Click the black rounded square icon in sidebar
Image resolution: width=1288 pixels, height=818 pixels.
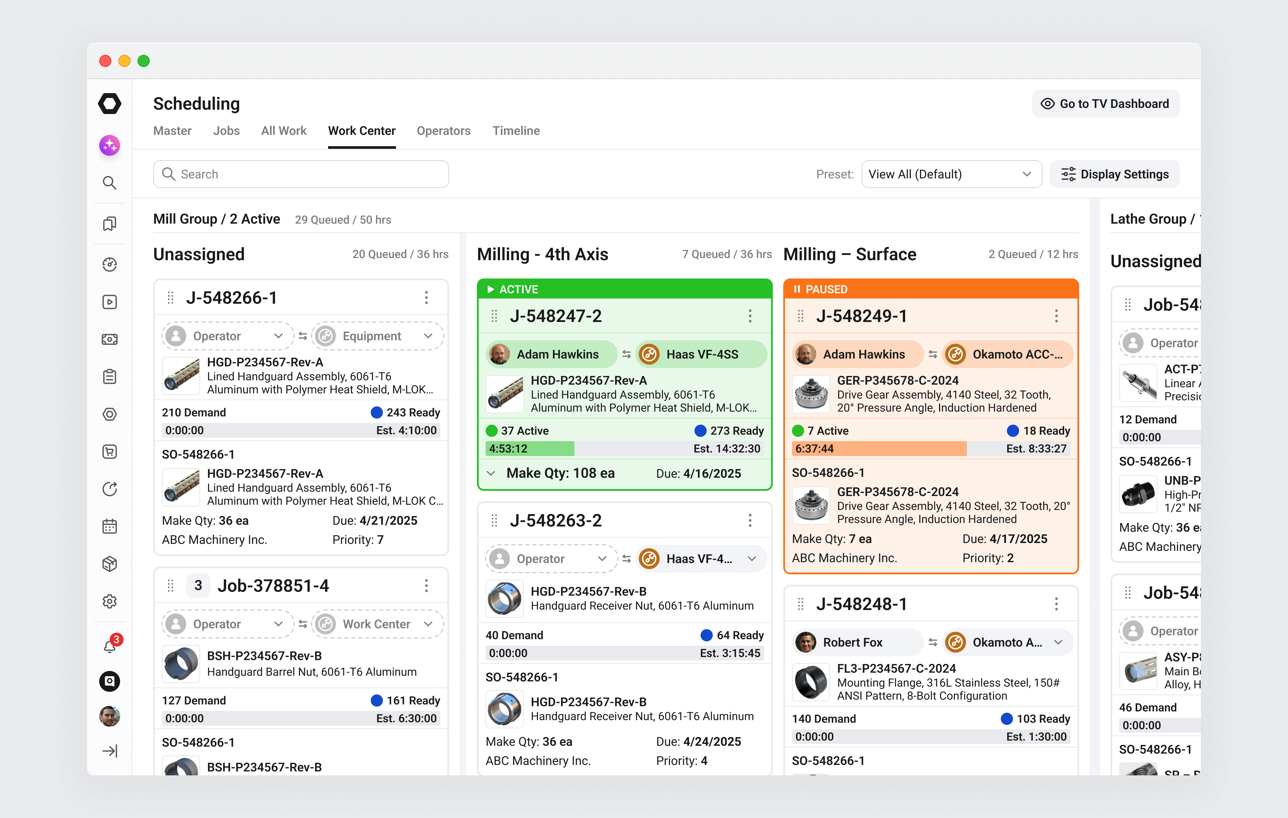point(110,681)
